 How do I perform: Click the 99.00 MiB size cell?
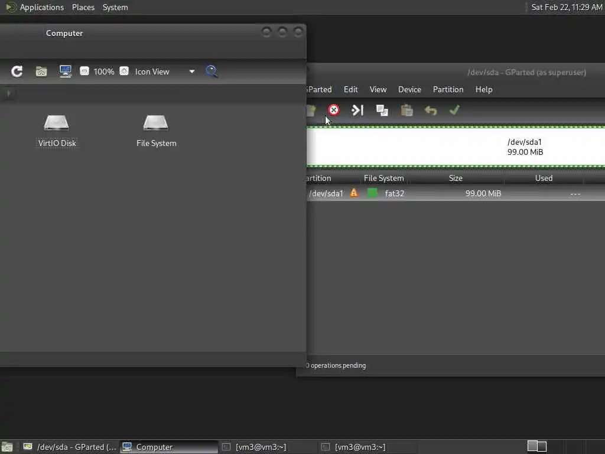(x=483, y=193)
